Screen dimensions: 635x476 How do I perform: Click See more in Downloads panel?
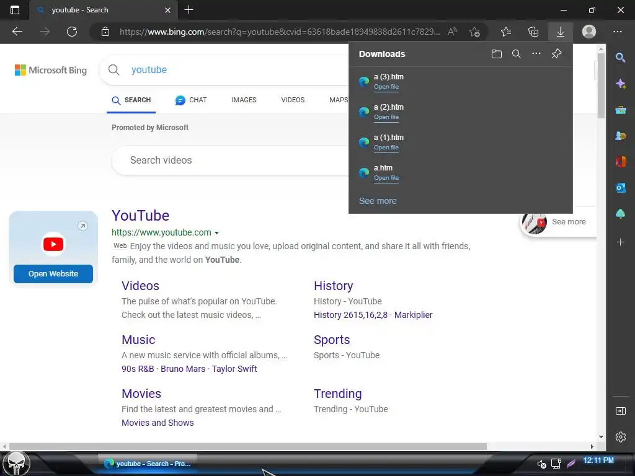point(378,201)
